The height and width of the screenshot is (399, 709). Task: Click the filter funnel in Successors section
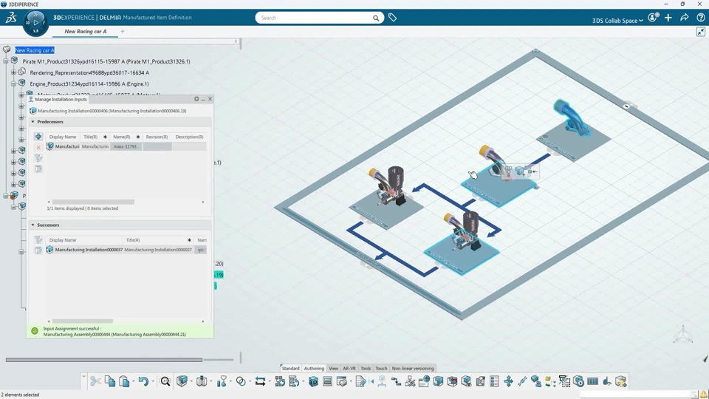pyautogui.click(x=38, y=239)
